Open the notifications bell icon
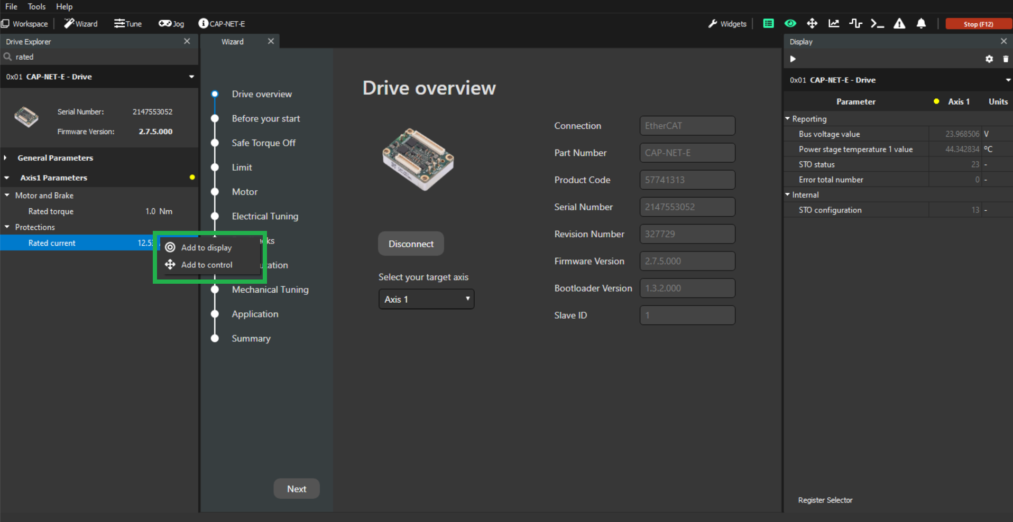 point(921,24)
